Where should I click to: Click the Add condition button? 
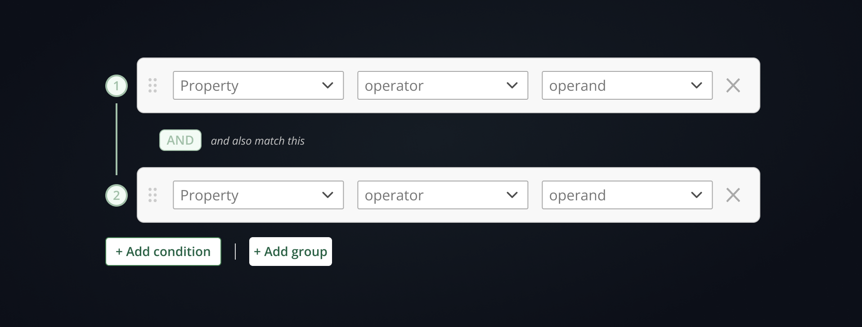point(163,252)
